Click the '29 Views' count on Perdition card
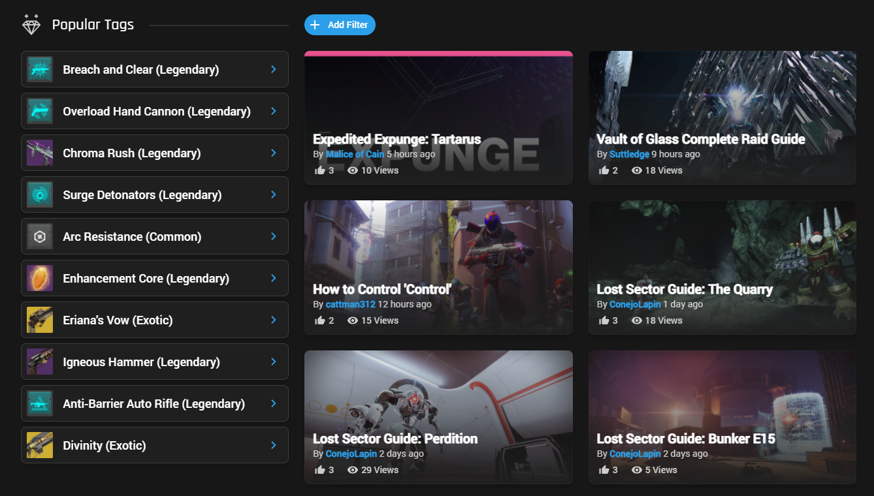This screenshot has width=874, height=496. click(x=380, y=470)
